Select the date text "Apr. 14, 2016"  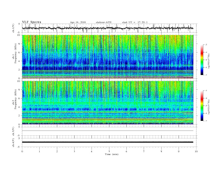tap(78, 22)
